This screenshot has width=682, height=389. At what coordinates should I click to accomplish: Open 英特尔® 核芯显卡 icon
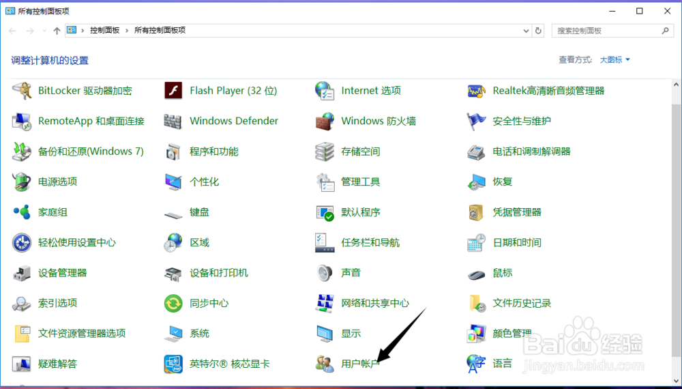click(173, 364)
